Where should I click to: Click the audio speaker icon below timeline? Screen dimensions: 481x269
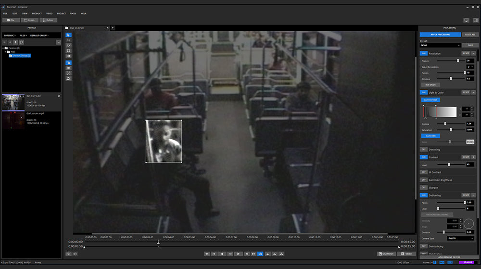(75, 254)
